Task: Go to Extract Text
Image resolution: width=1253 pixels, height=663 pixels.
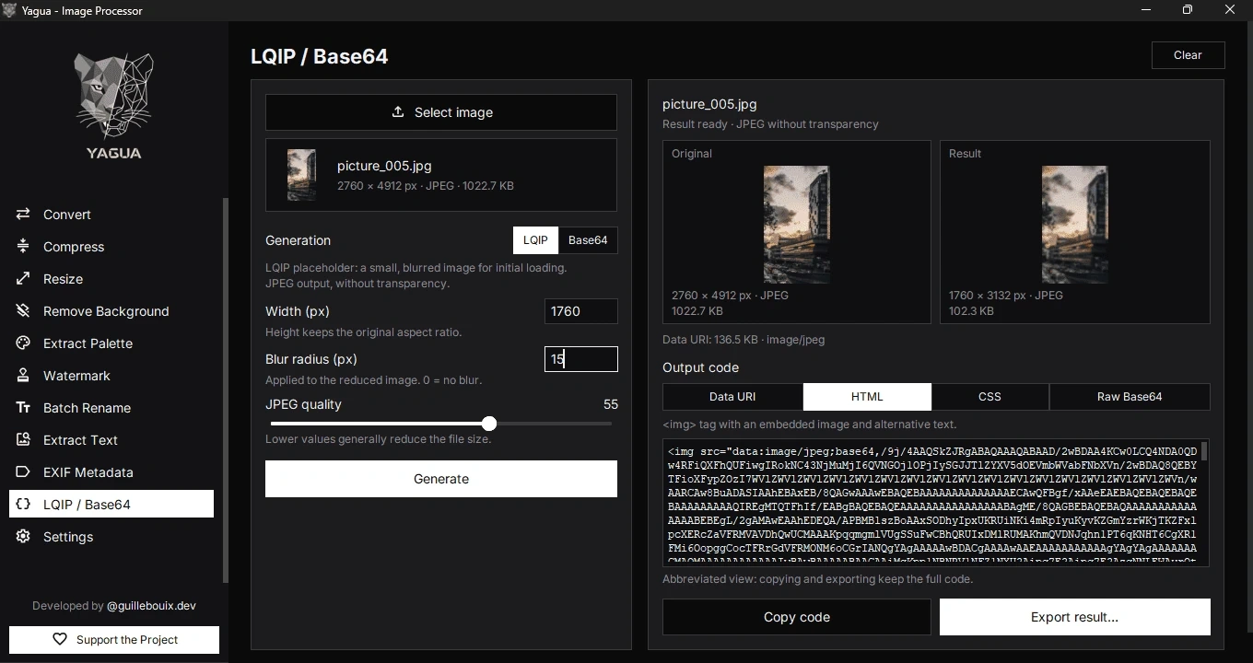Action: pyautogui.click(x=111, y=440)
